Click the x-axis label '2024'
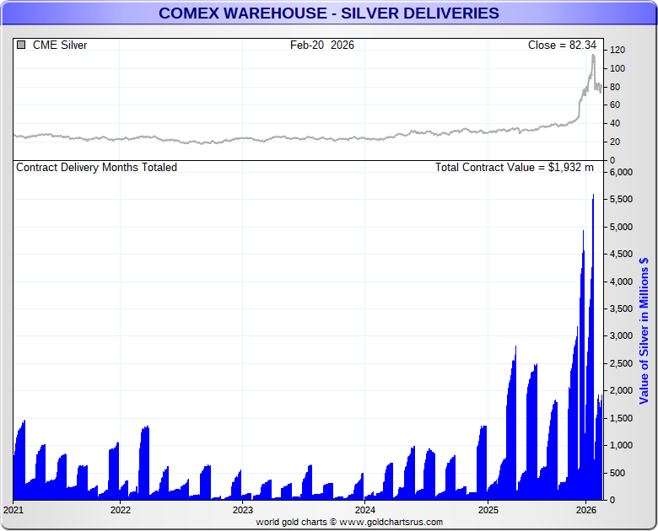 364,510
